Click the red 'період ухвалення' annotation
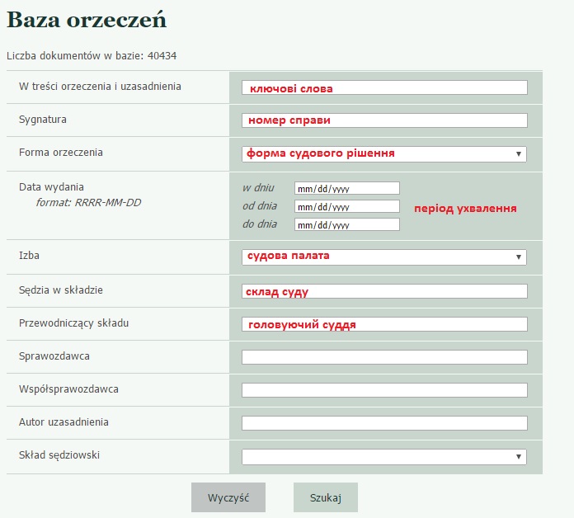 (x=465, y=208)
